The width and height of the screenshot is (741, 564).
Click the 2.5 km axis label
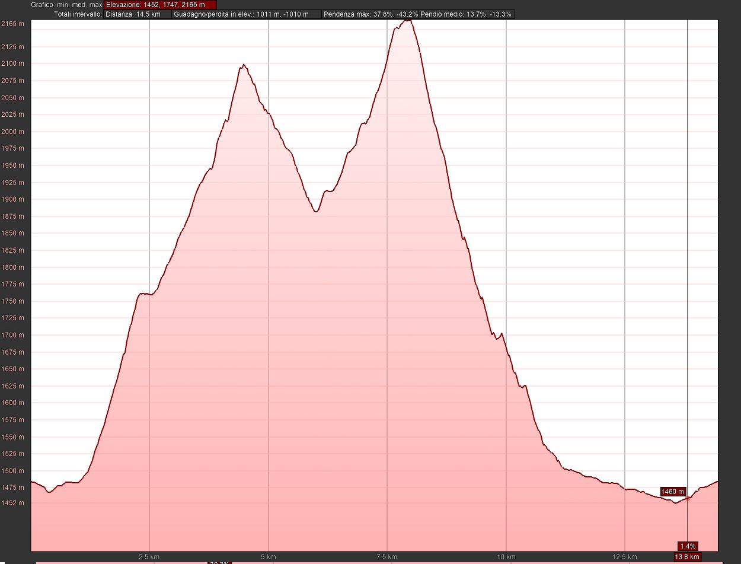(x=148, y=557)
